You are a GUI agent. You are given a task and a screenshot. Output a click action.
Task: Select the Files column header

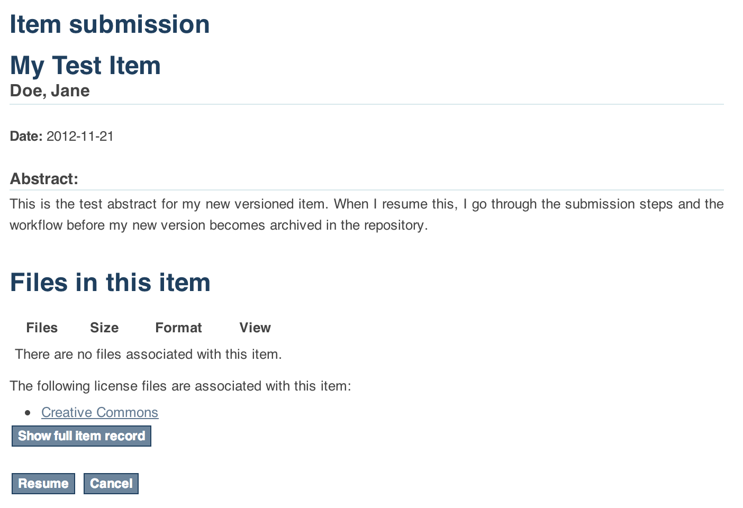(x=42, y=328)
